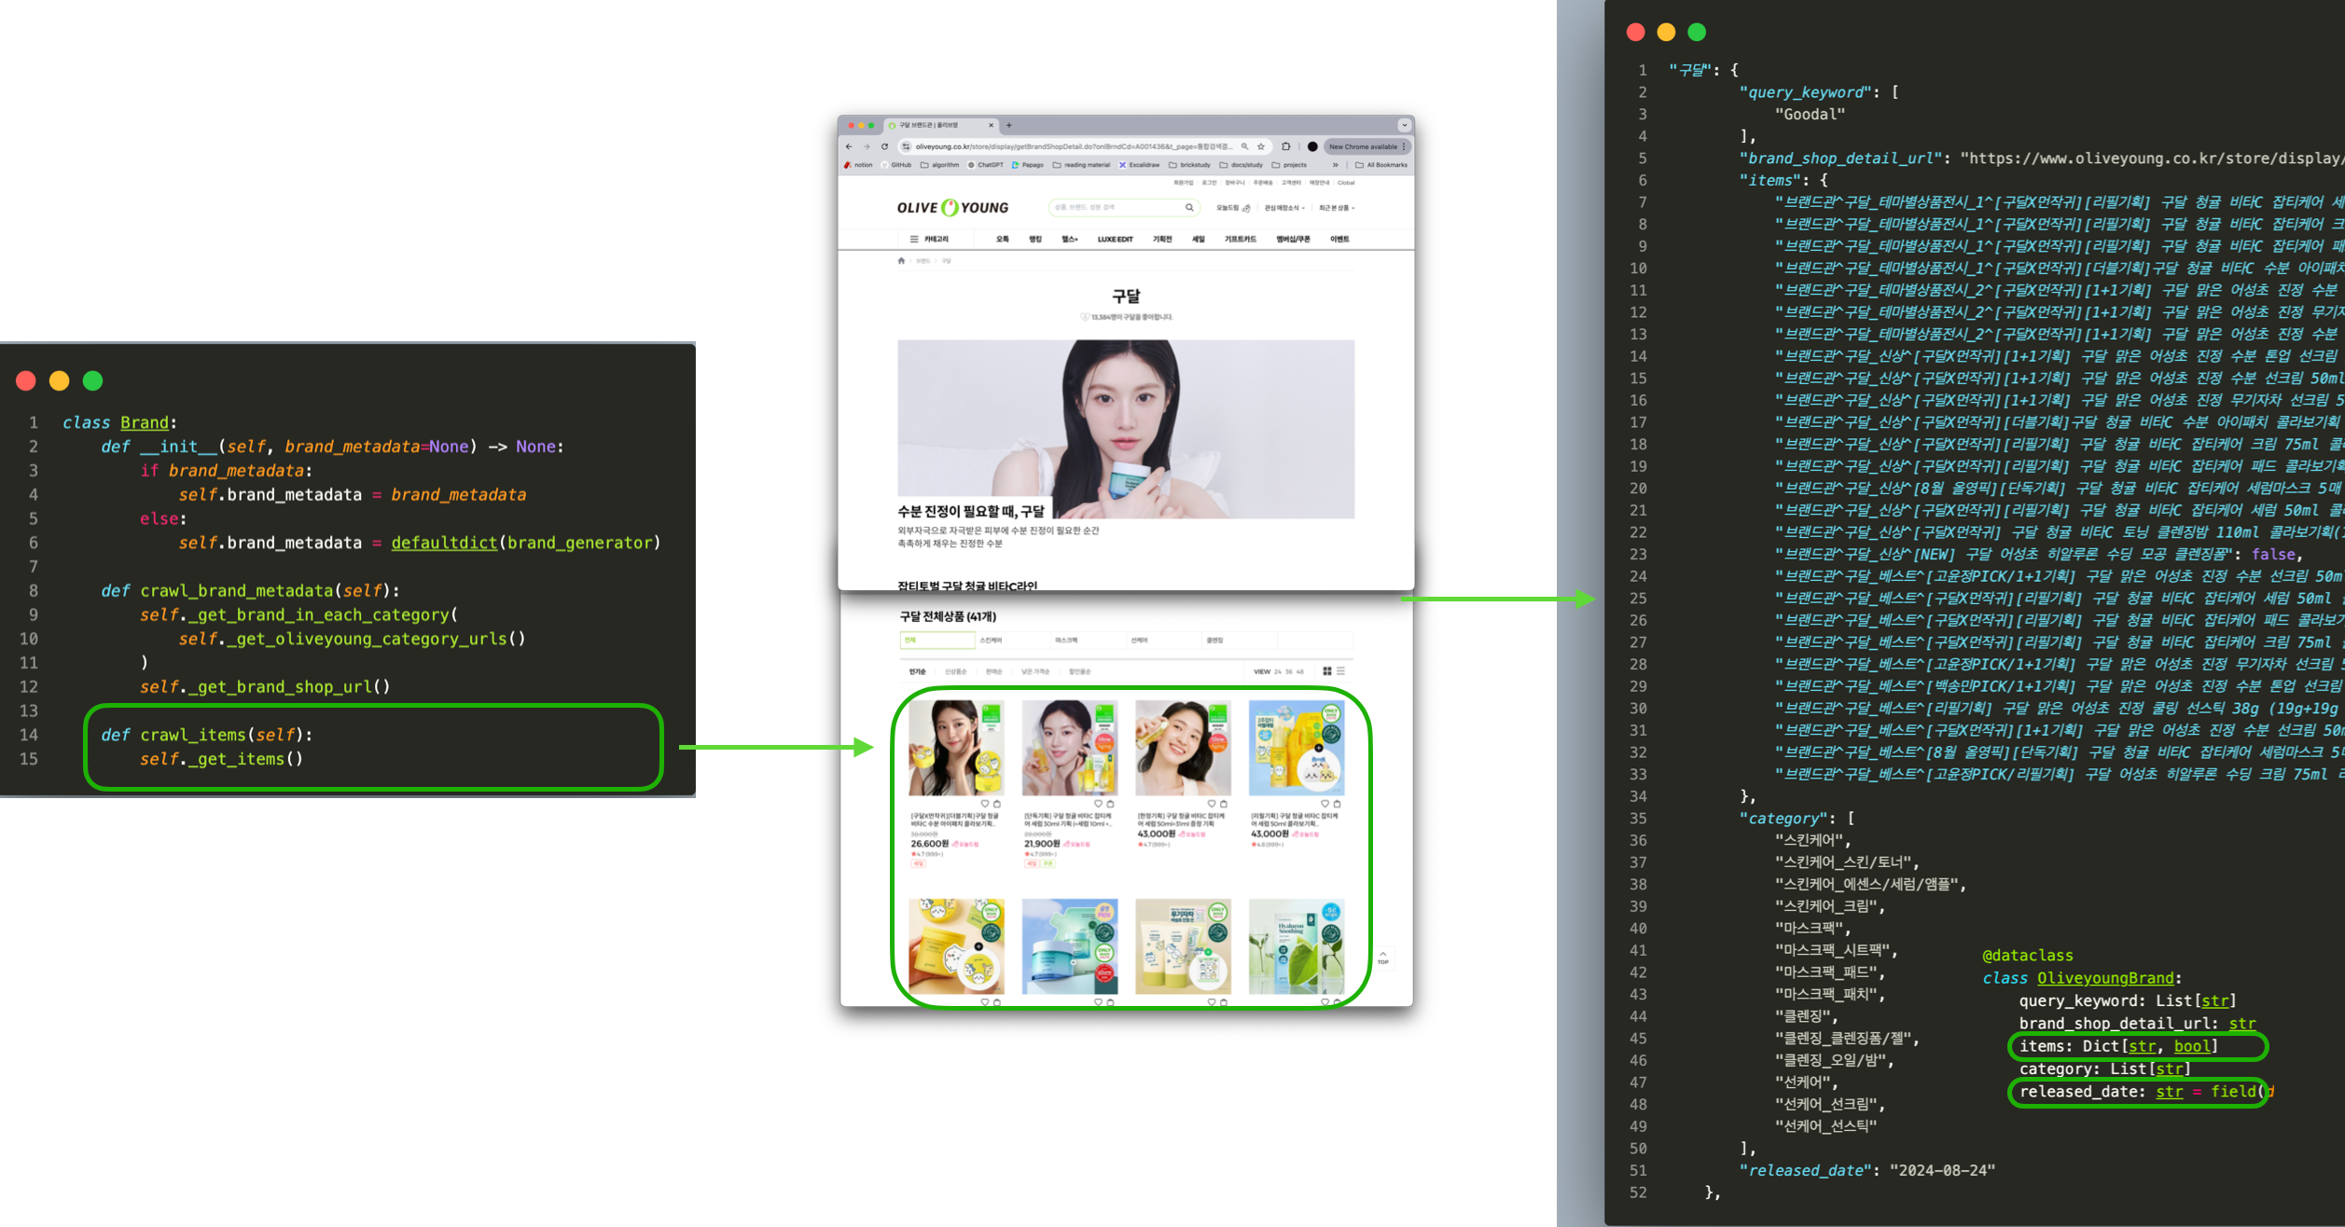
Task: Set view count to 48 items
Action: [1300, 671]
